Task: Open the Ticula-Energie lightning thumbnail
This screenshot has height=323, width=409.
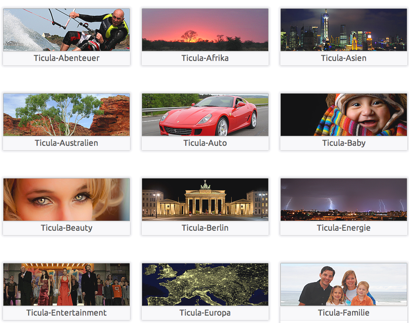Action: tap(343, 200)
